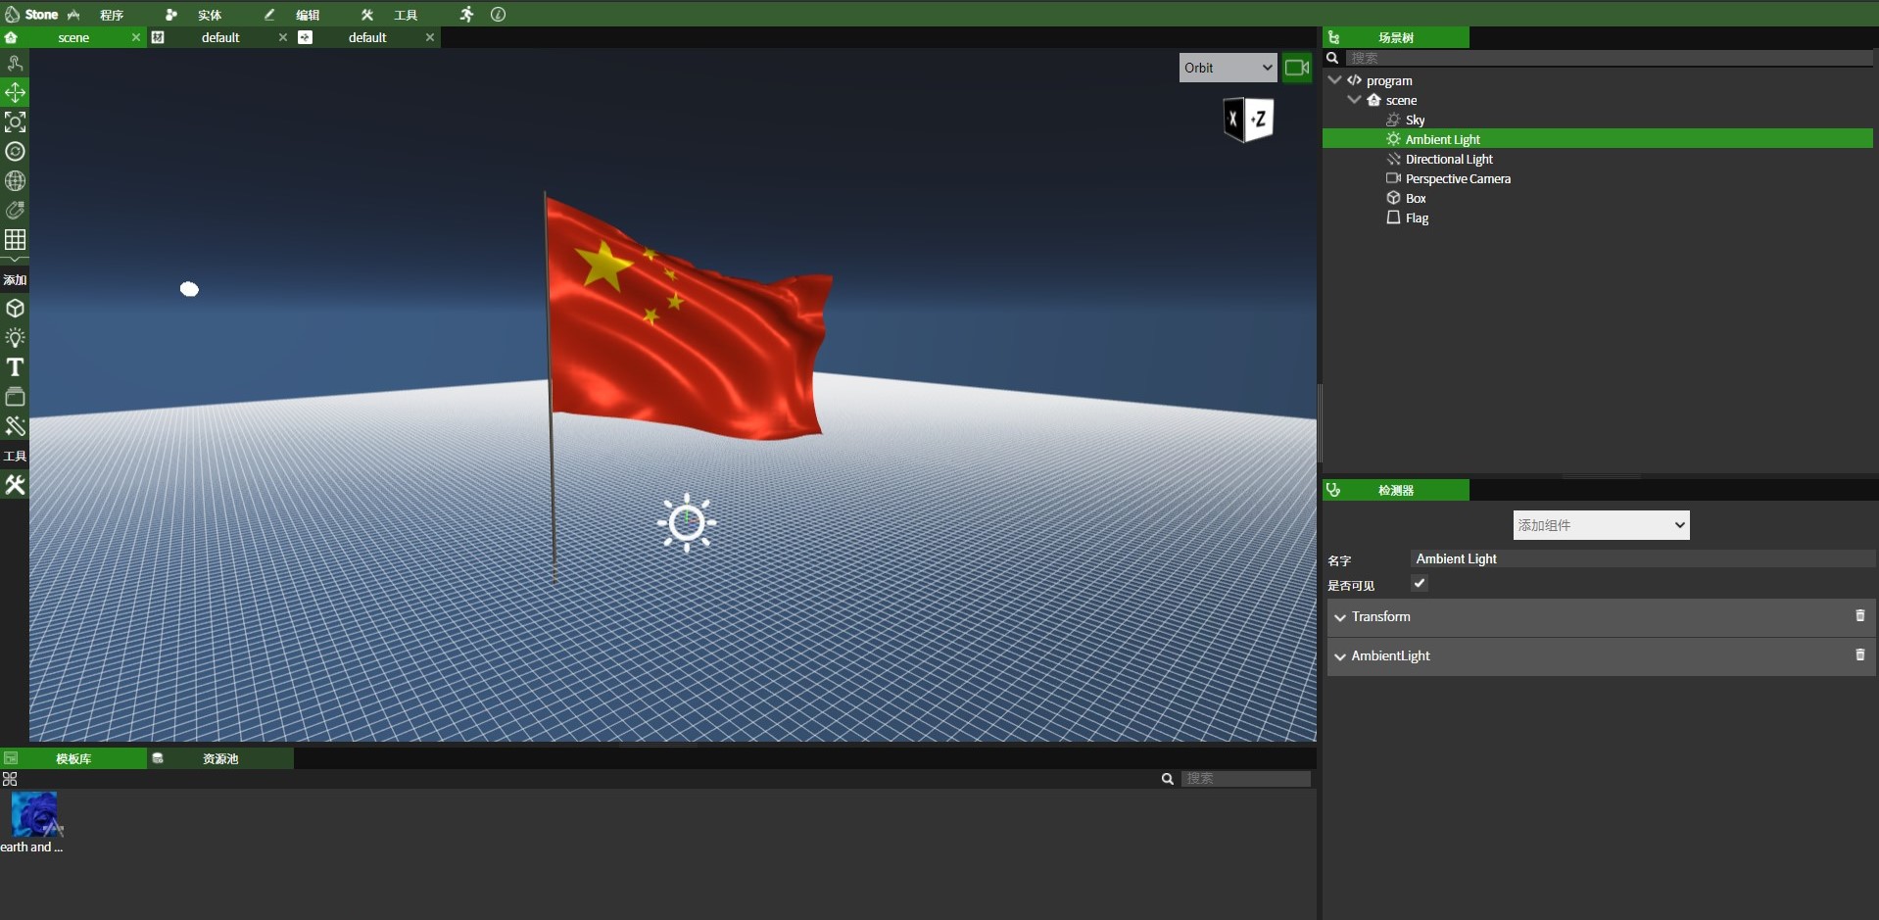Toggle the grid display icon
This screenshot has height=920, width=1879.
[x=15, y=240]
